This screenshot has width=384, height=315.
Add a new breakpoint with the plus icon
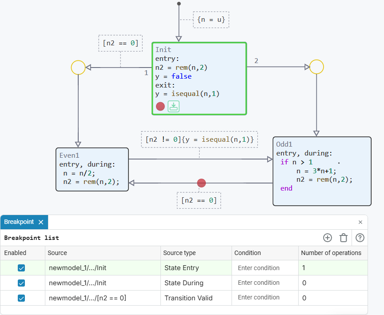328,238
